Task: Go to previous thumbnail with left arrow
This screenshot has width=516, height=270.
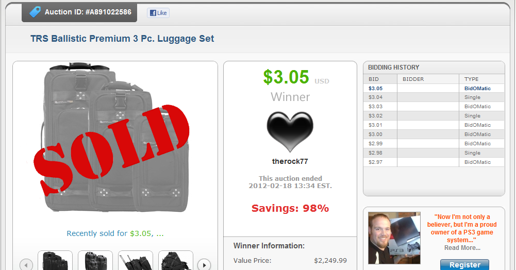Action: click(26, 265)
